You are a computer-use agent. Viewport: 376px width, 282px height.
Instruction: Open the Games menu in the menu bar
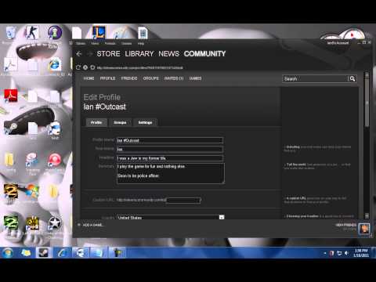tap(127, 43)
